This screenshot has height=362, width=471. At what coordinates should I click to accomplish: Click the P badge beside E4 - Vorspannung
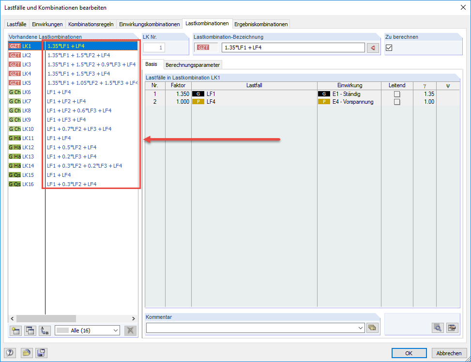[324, 102]
